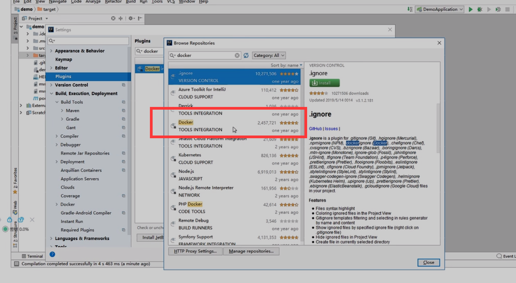Image resolution: width=516 pixels, height=283 pixels.
Task: Expand the Debugger settings node
Action: coord(57,144)
